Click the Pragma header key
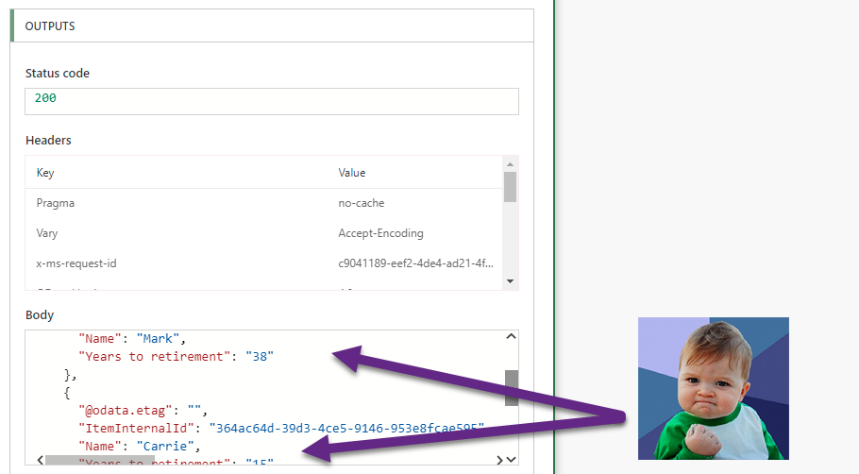Viewport: 859px width, 474px height. click(x=55, y=203)
